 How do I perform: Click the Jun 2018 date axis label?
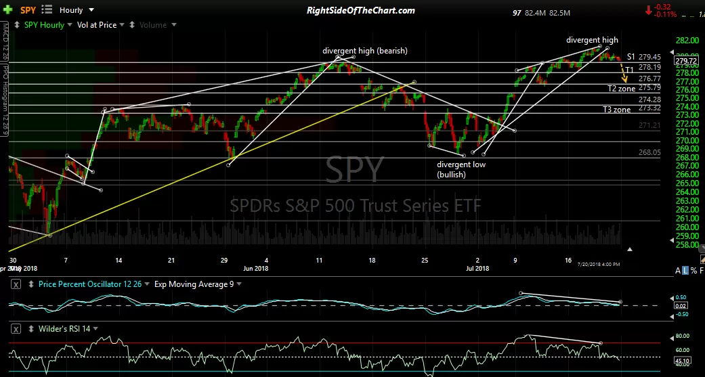255,268
